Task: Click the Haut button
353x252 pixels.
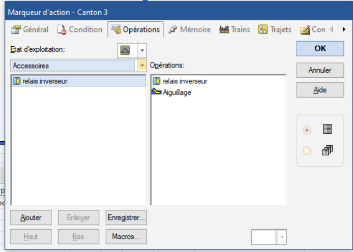Action: pyautogui.click(x=31, y=237)
